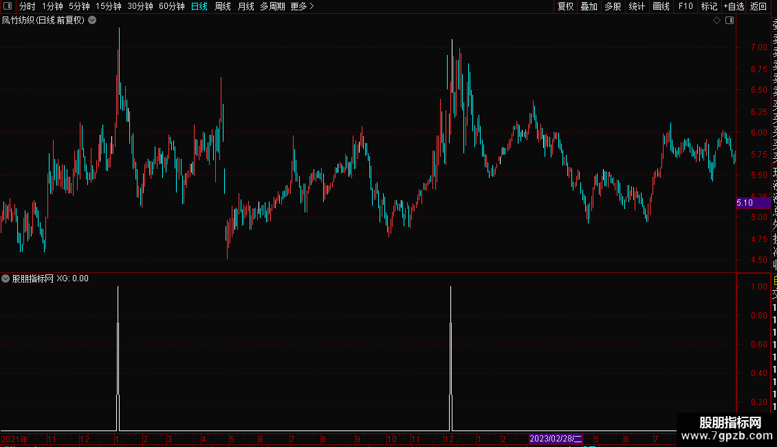Toggle the right panel layout icon
The image size is (777, 447).
(x=730, y=21)
